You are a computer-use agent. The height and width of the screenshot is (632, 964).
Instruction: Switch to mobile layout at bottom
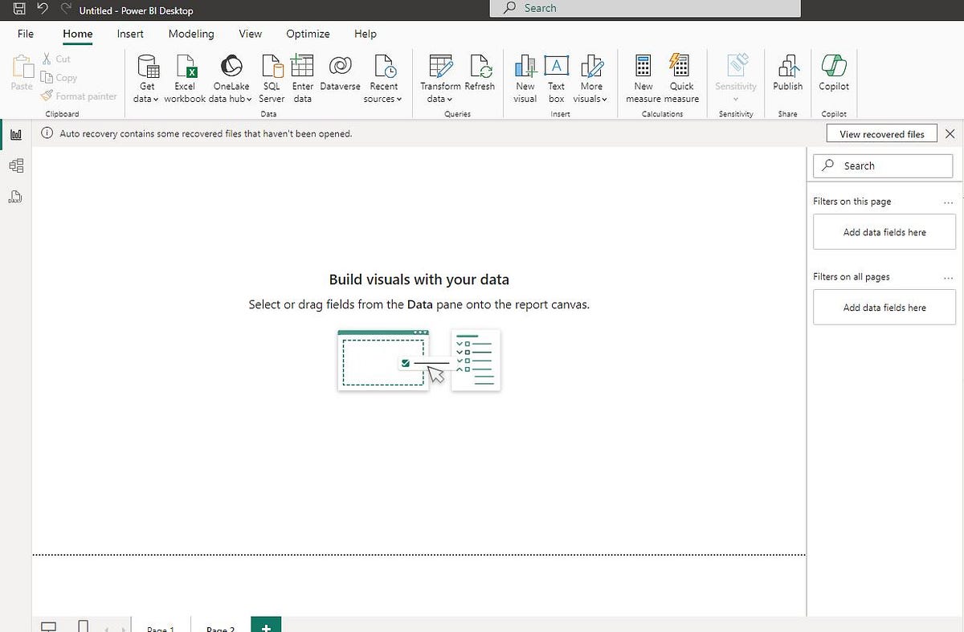click(84, 626)
